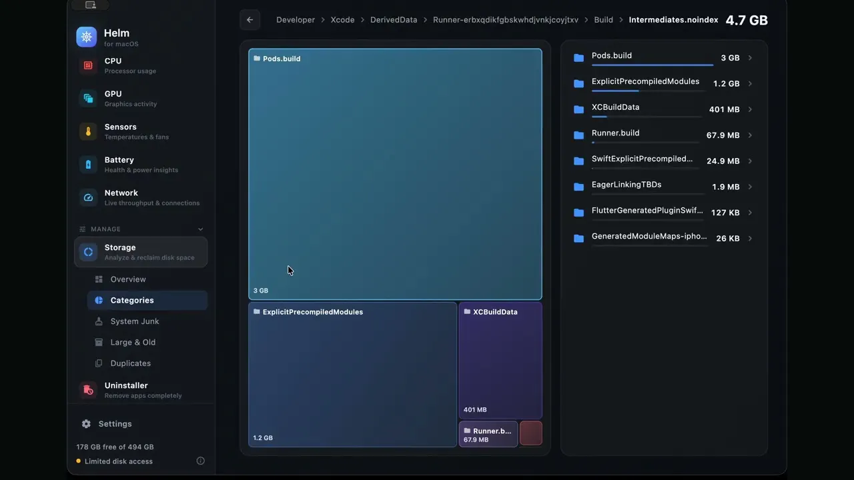Select the Pods.build treemap block

[395, 174]
